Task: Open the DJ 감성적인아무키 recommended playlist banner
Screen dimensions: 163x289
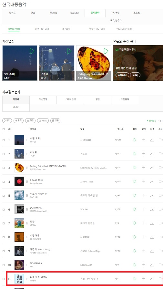Action: (138, 63)
